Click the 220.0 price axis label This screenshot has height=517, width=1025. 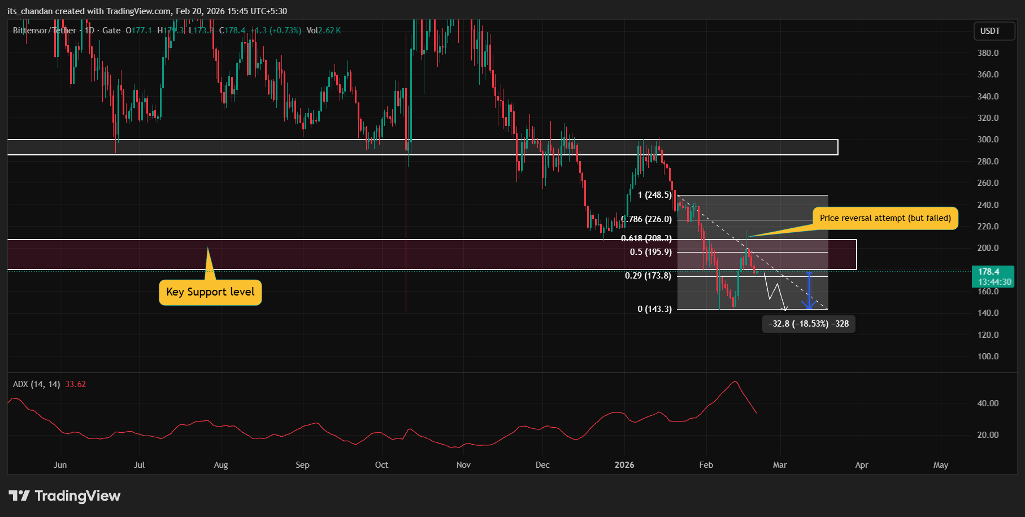click(x=988, y=227)
